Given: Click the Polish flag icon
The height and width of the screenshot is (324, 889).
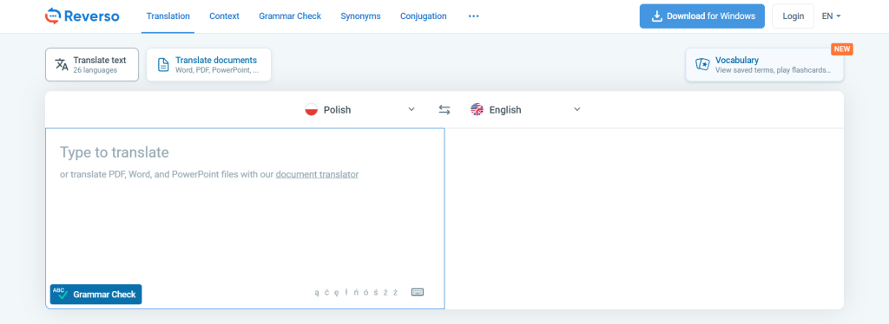Looking at the screenshot, I should 311,110.
